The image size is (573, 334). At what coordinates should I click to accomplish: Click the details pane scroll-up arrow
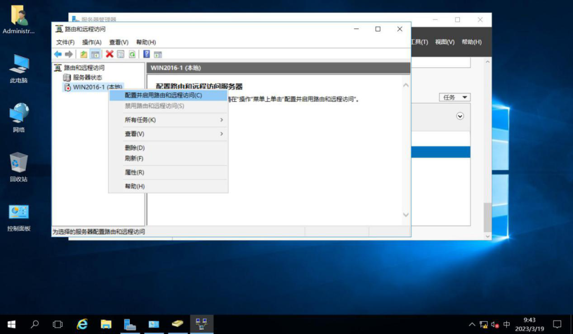pyautogui.click(x=406, y=85)
